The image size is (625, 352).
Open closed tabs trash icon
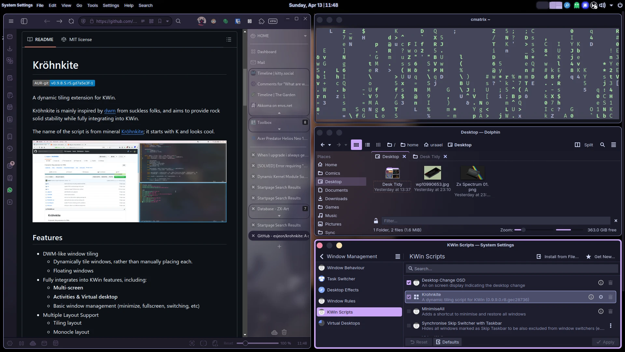click(x=284, y=332)
